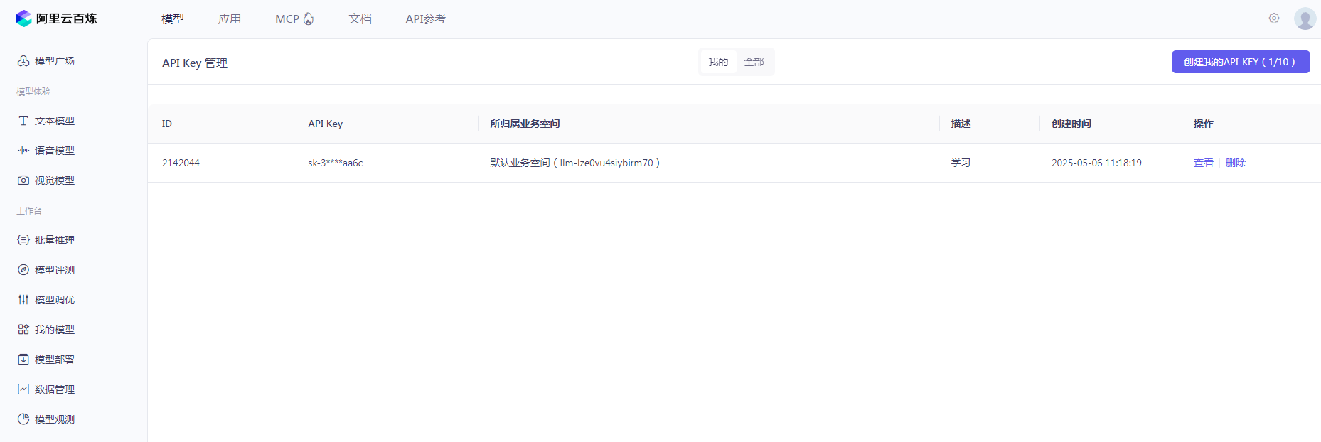
Task: Open the 应用 top navigation tab
Action: 229,19
